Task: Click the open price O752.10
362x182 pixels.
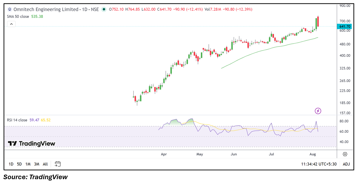Action: click(x=116, y=10)
